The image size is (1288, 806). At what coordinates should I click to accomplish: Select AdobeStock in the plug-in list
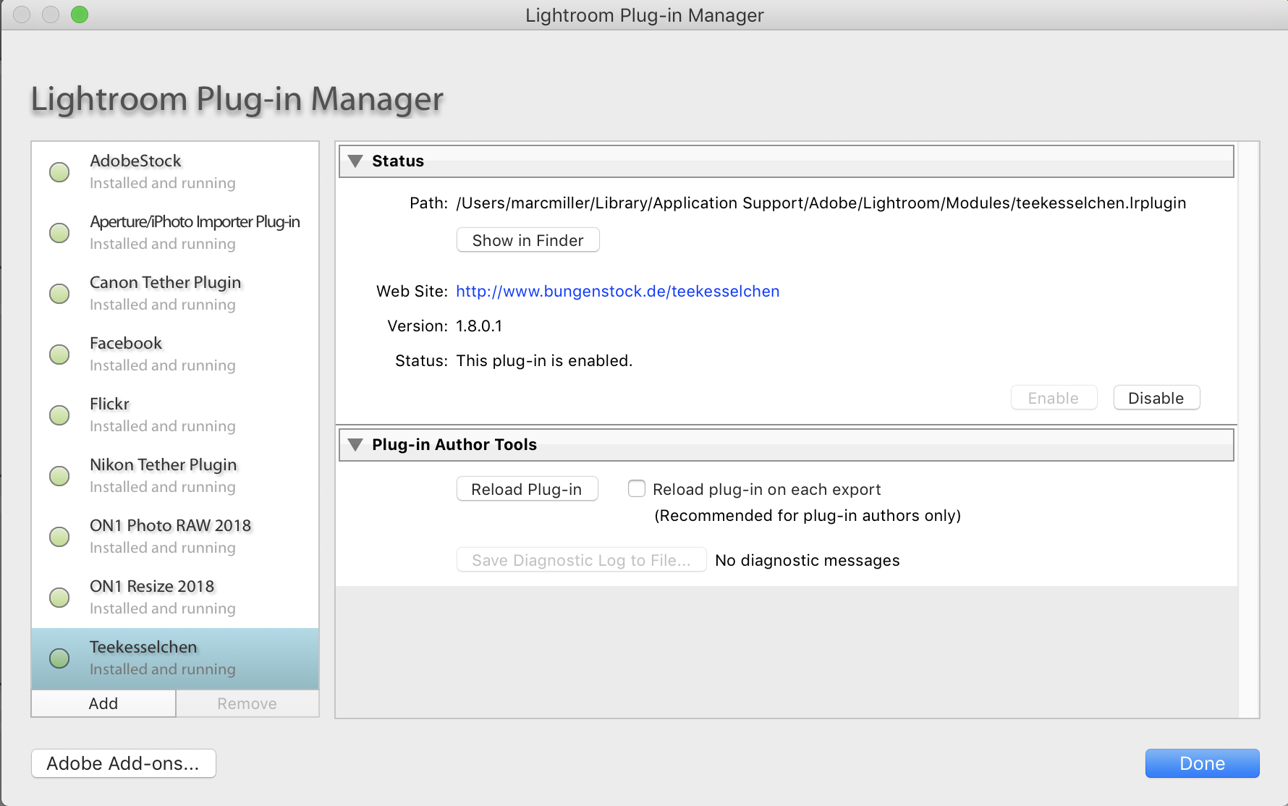coord(175,172)
